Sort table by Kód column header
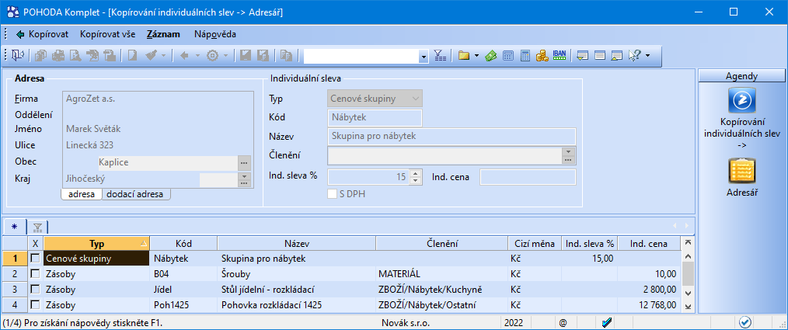The image size is (788, 330). click(x=183, y=244)
